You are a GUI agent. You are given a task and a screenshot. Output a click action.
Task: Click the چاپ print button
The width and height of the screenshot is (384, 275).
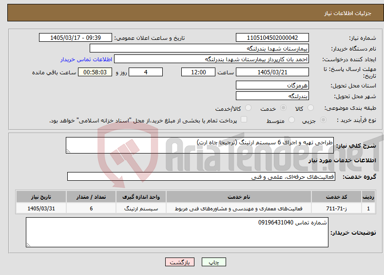tap(214, 262)
